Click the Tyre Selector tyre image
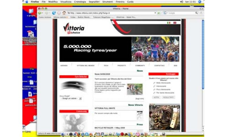Screen dimensions: 227x137 [x=74, y=86]
